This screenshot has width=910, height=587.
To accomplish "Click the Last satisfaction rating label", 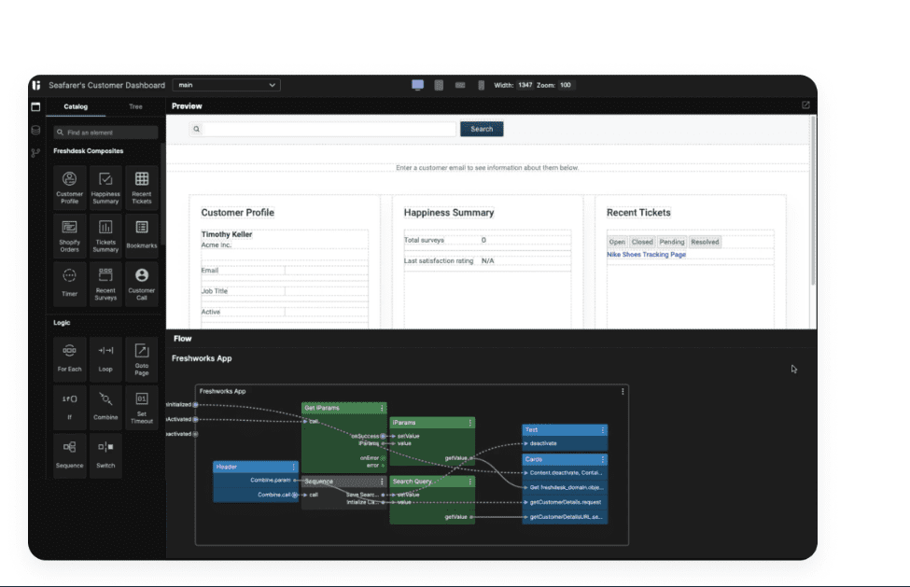I will click(439, 261).
